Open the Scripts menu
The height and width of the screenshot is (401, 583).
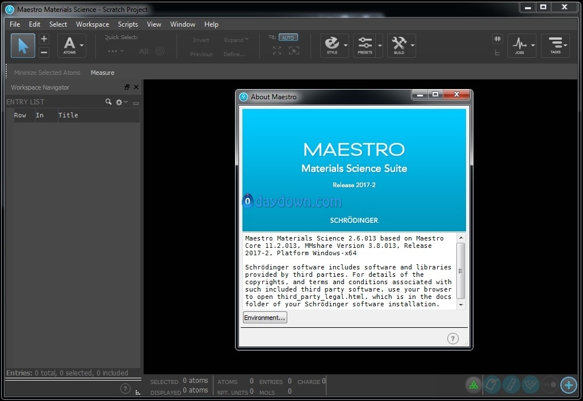128,24
